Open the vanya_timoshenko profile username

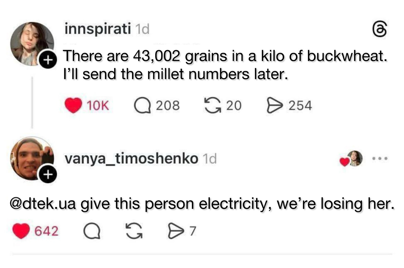pyautogui.click(x=131, y=159)
